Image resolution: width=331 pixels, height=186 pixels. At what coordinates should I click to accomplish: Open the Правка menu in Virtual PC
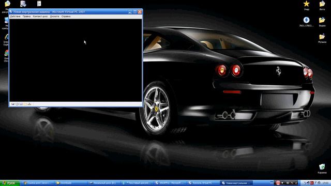[x=26, y=16]
